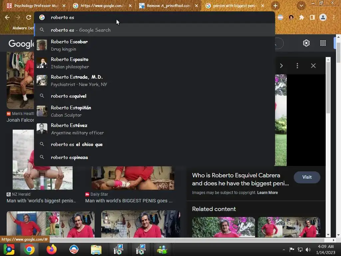Open first Related content thumbnail

[223, 227]
